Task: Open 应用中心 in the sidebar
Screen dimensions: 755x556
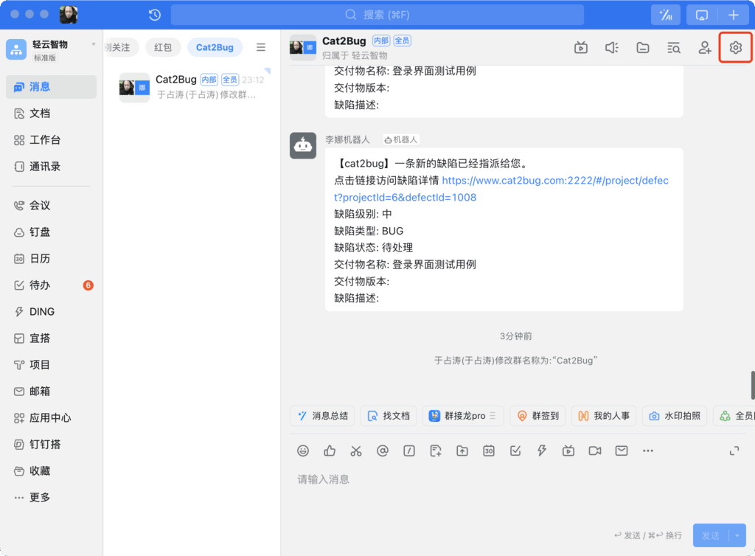Action: 51,418
